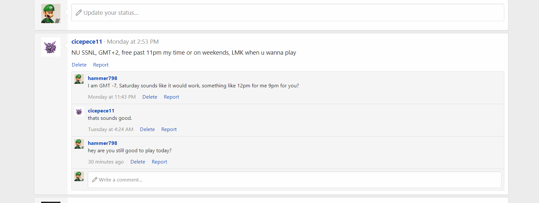Viewport: 539px width, 203px height.
Task: Click the Luigi avatar beside Write a comment box
Action: point(79,176)
